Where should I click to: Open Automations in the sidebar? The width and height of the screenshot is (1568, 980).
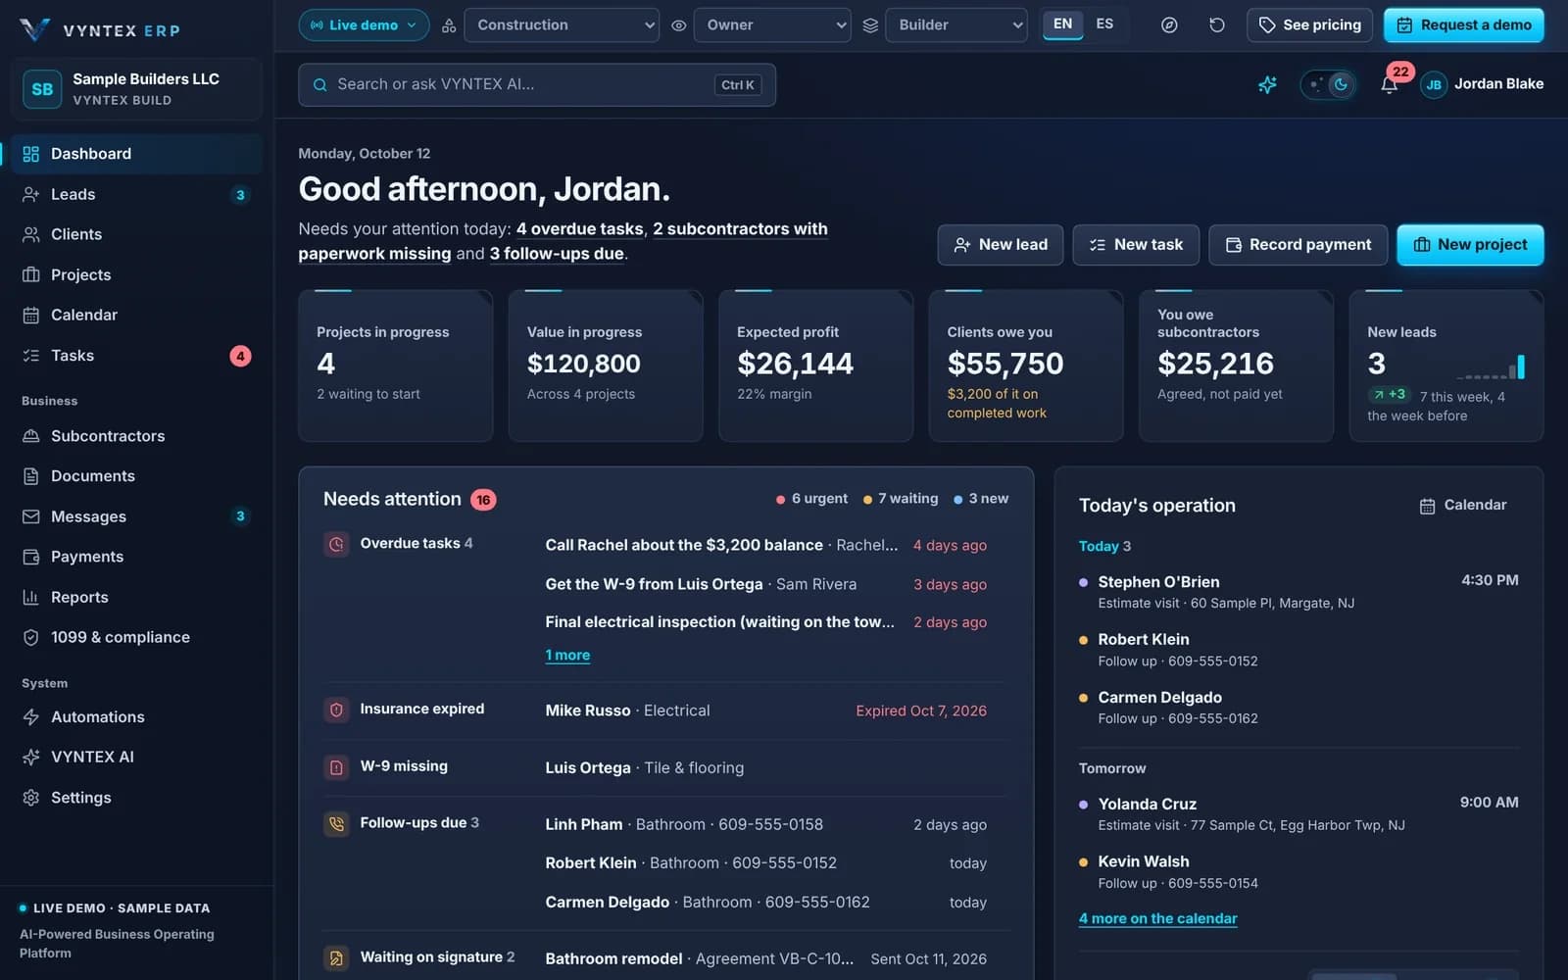click(x=135, y=717)
